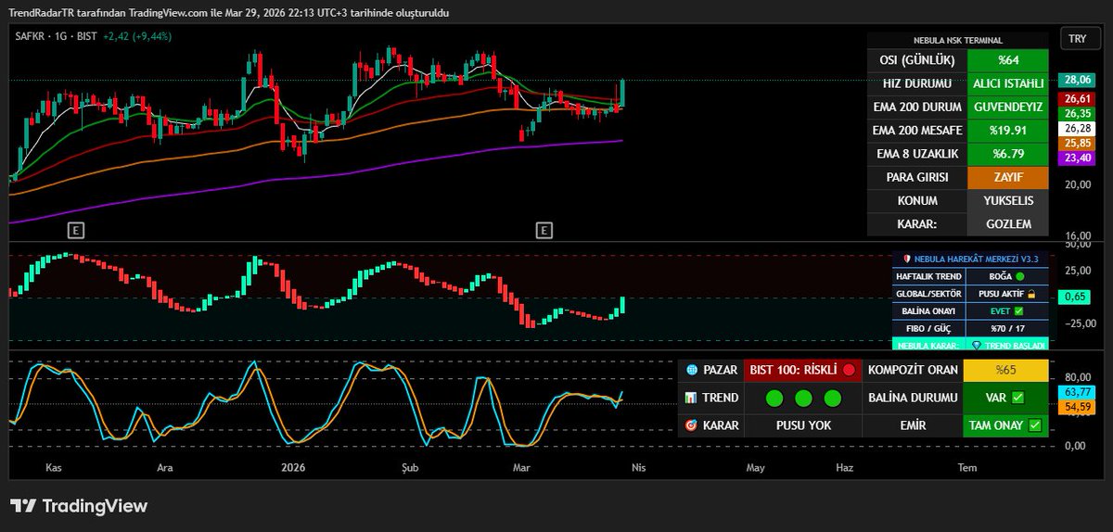Screen dimensions: 1113x532
Task: Click the 28,06 current price label
Action: click(1077, 80)
